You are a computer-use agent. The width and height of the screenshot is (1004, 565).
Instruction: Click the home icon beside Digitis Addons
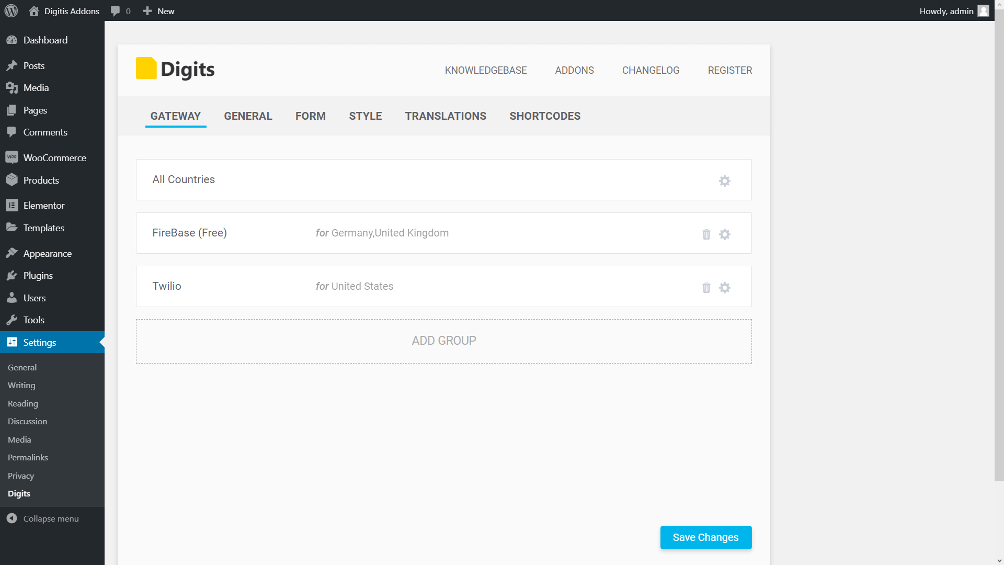(x=34, y=11)
